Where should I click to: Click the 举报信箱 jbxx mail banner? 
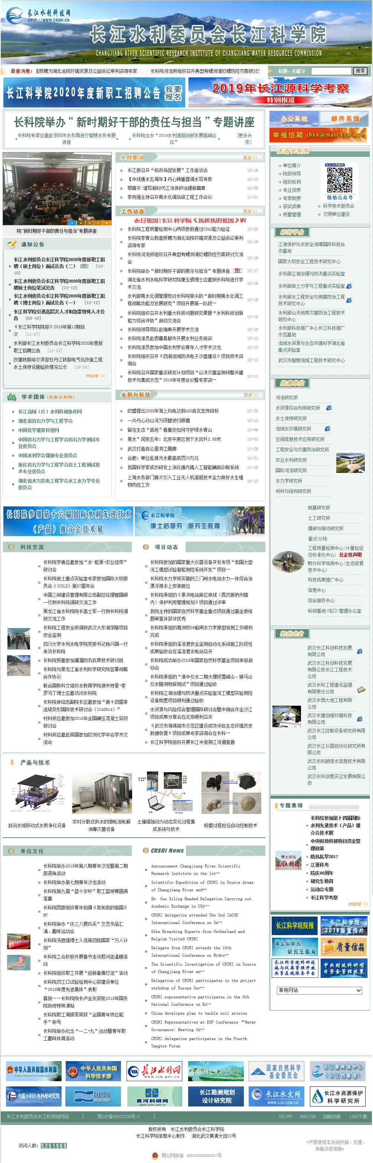click(318, 135)
